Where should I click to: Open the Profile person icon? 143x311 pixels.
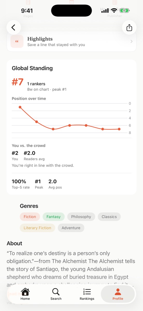click(118, 292)
